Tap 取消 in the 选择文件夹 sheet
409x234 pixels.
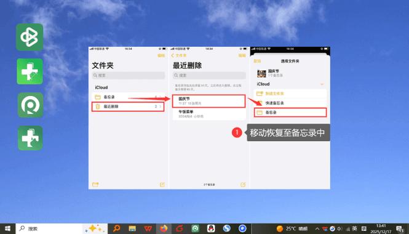pyautogui.click(x=257, y=61)
